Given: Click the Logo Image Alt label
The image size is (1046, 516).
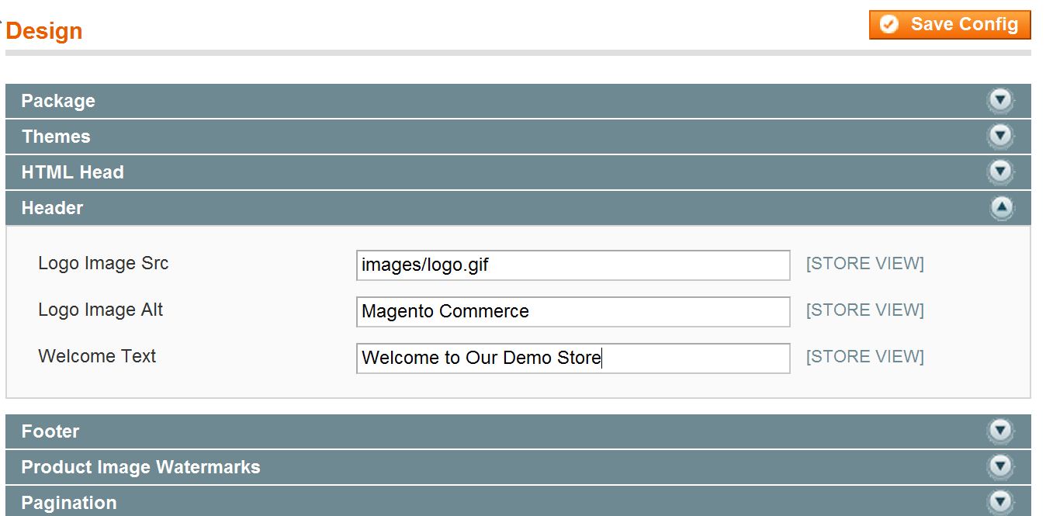Looking at the screenshot, I should (x=101, y=310).
